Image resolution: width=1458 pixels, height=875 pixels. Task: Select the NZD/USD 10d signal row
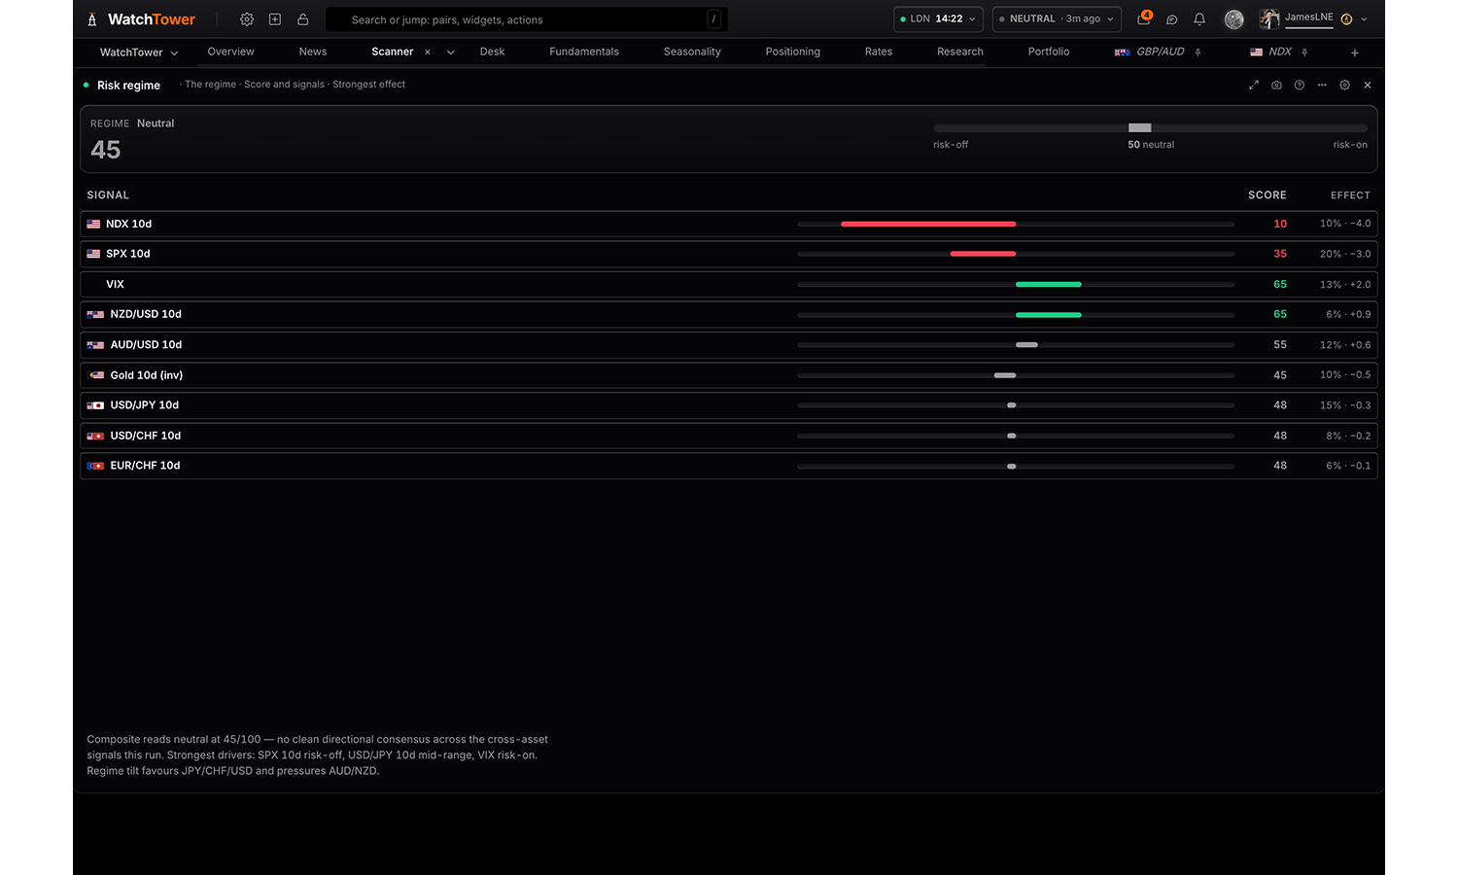pos(729,314)
